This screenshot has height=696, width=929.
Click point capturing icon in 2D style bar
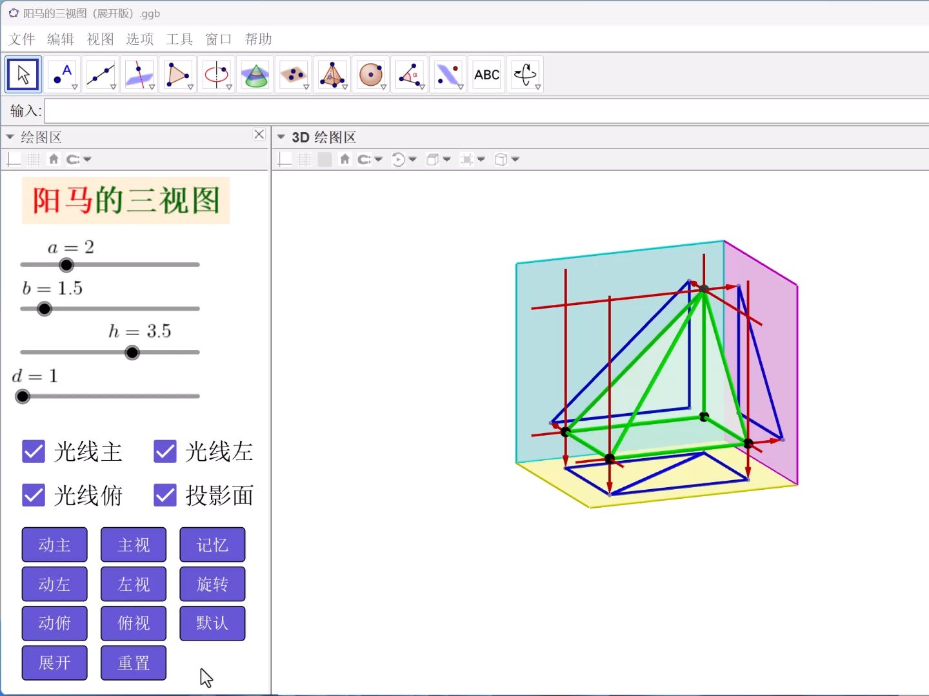click(x=73, y=159)
